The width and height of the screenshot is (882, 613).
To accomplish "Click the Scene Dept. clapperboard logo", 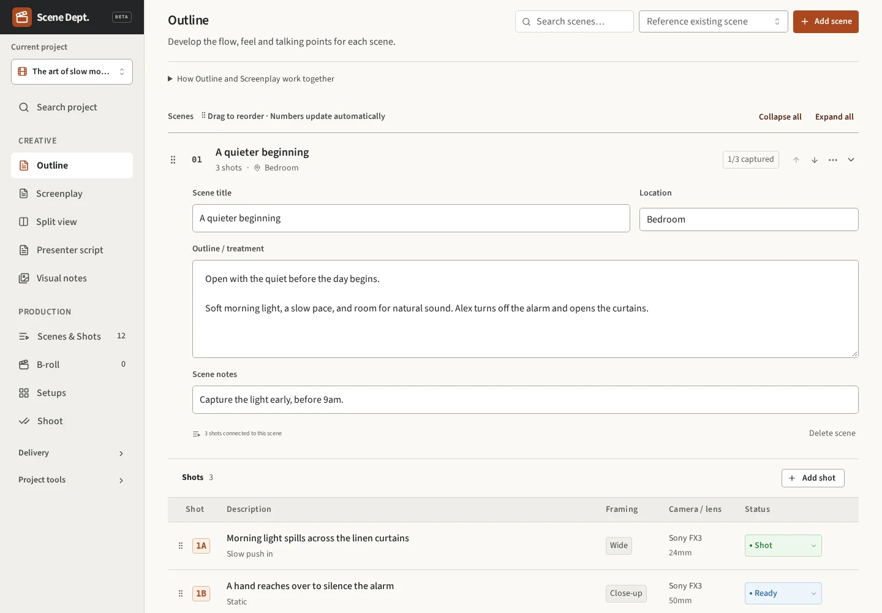I will pos(22,17).
